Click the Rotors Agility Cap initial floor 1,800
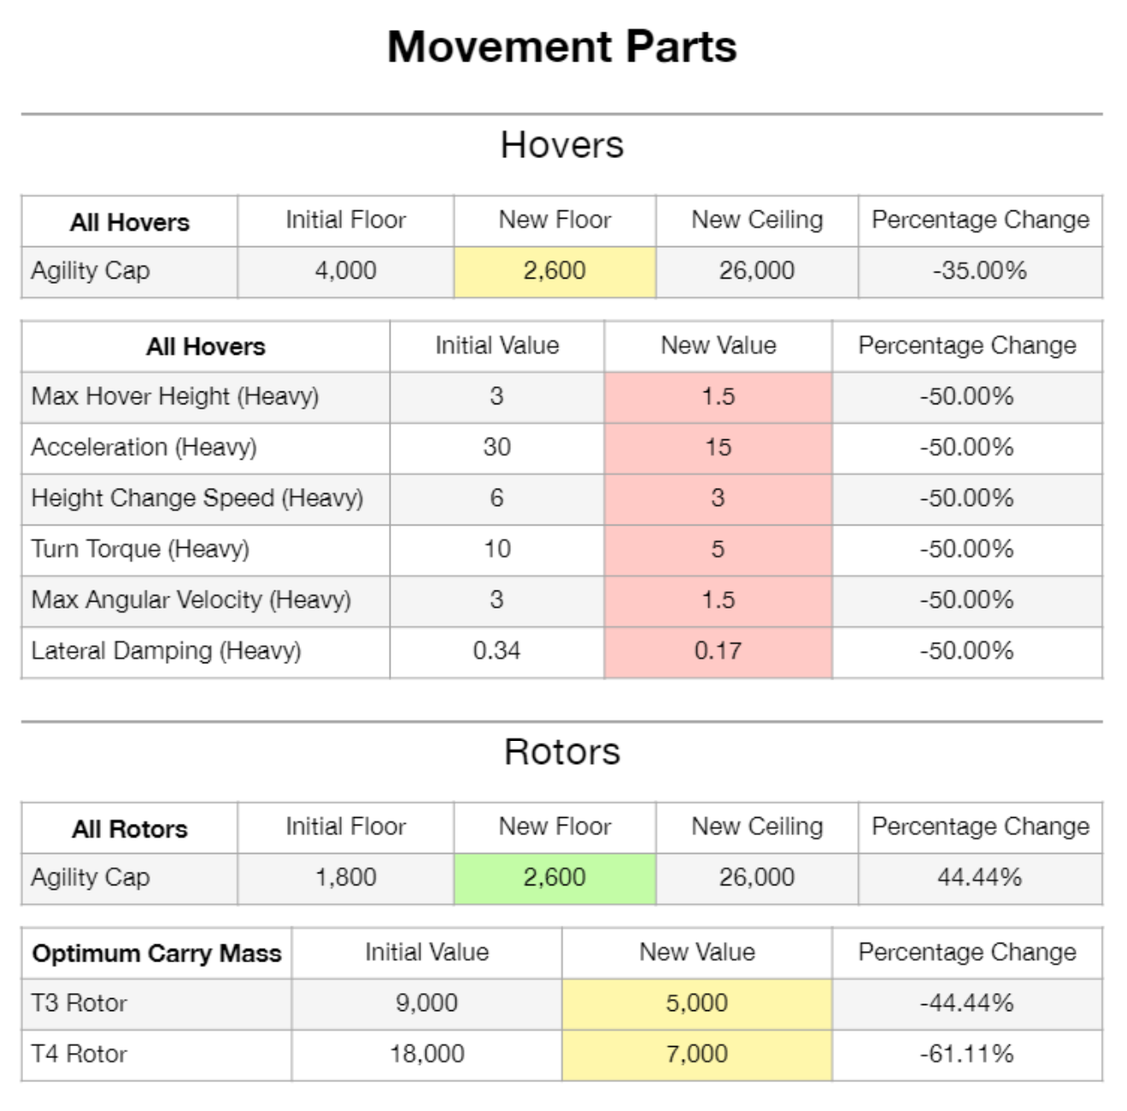This screenshot has width=1127, height=1111. click(345, 878)
